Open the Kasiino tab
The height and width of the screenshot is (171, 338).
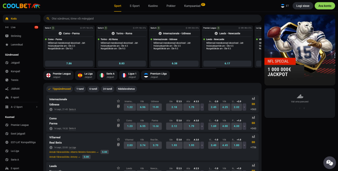pyautogui.click(x=153, y=6)
